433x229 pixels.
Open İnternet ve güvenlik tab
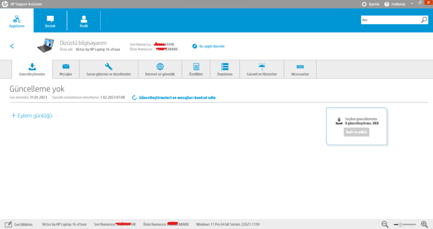tap(160, 70)
